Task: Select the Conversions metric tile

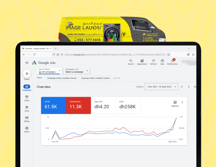Action: pos(78,105)
